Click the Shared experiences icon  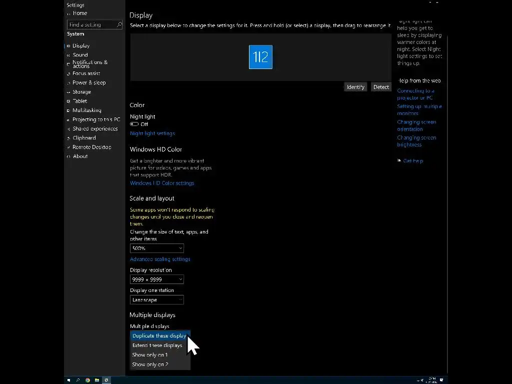(68, 129)
